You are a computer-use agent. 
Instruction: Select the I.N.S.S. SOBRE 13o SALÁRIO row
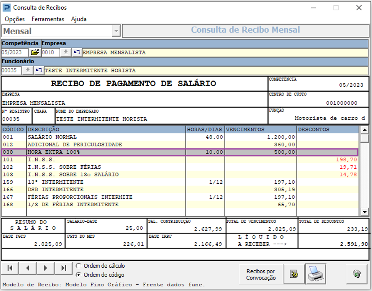tap(180, 174)
